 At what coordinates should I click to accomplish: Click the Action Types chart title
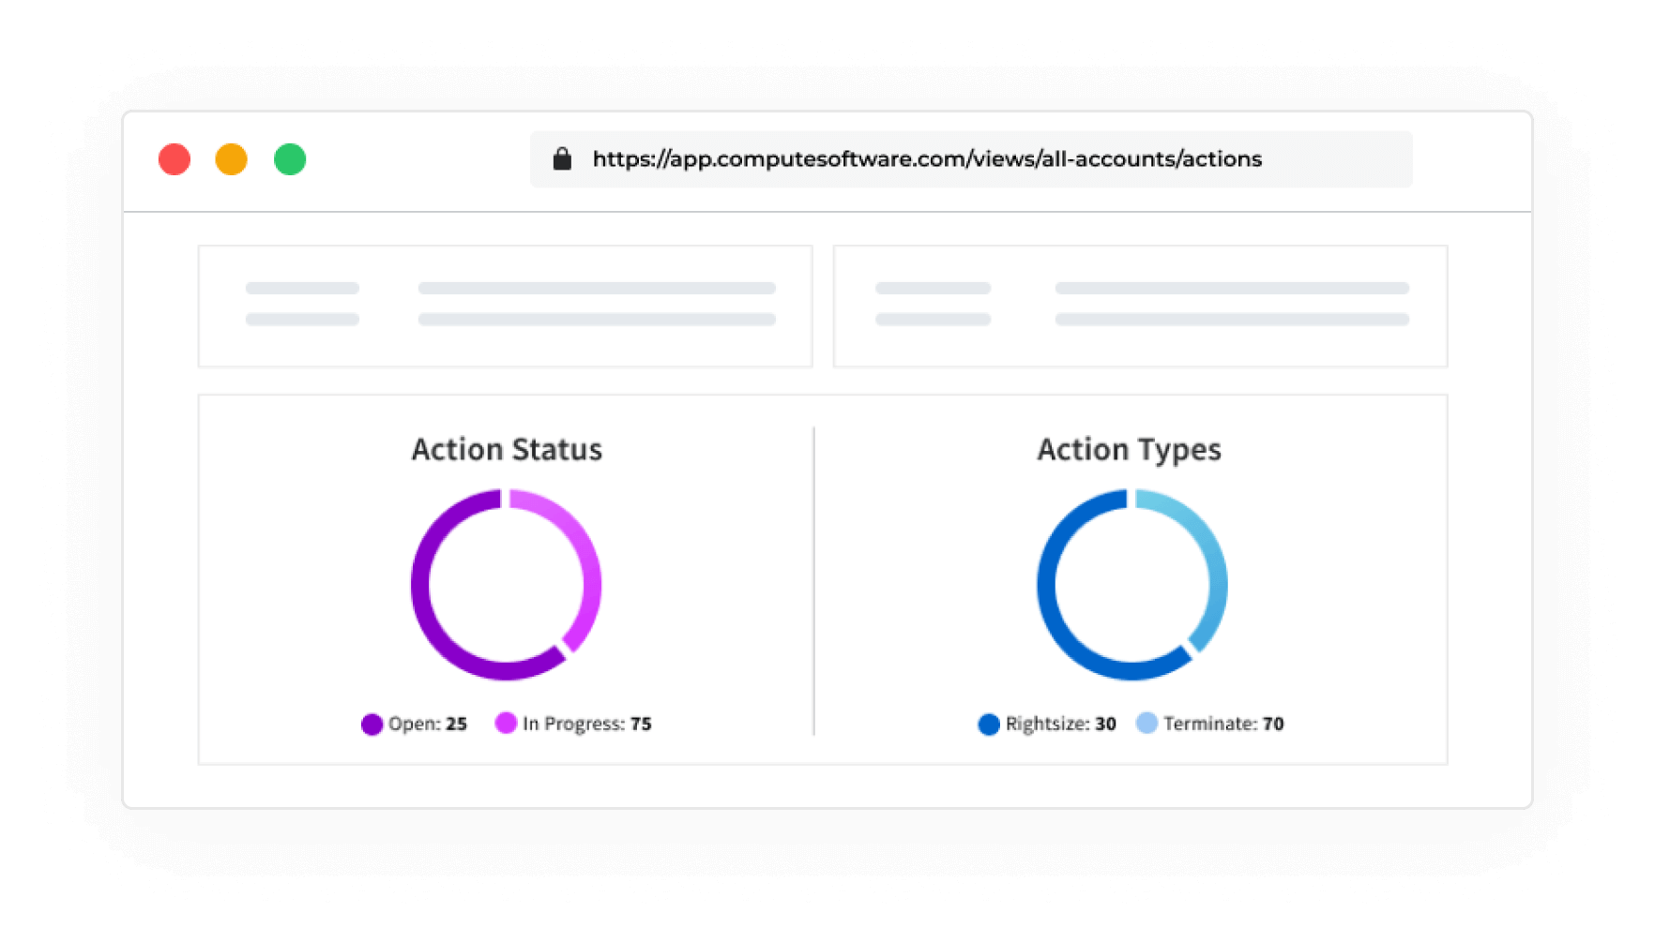coord(1129,450)
